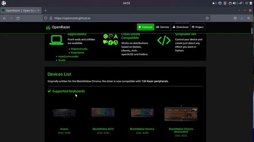Reload the current page
Image resolution: width=254 pixels, height=142 pixels.
click(x=18, y=18)
